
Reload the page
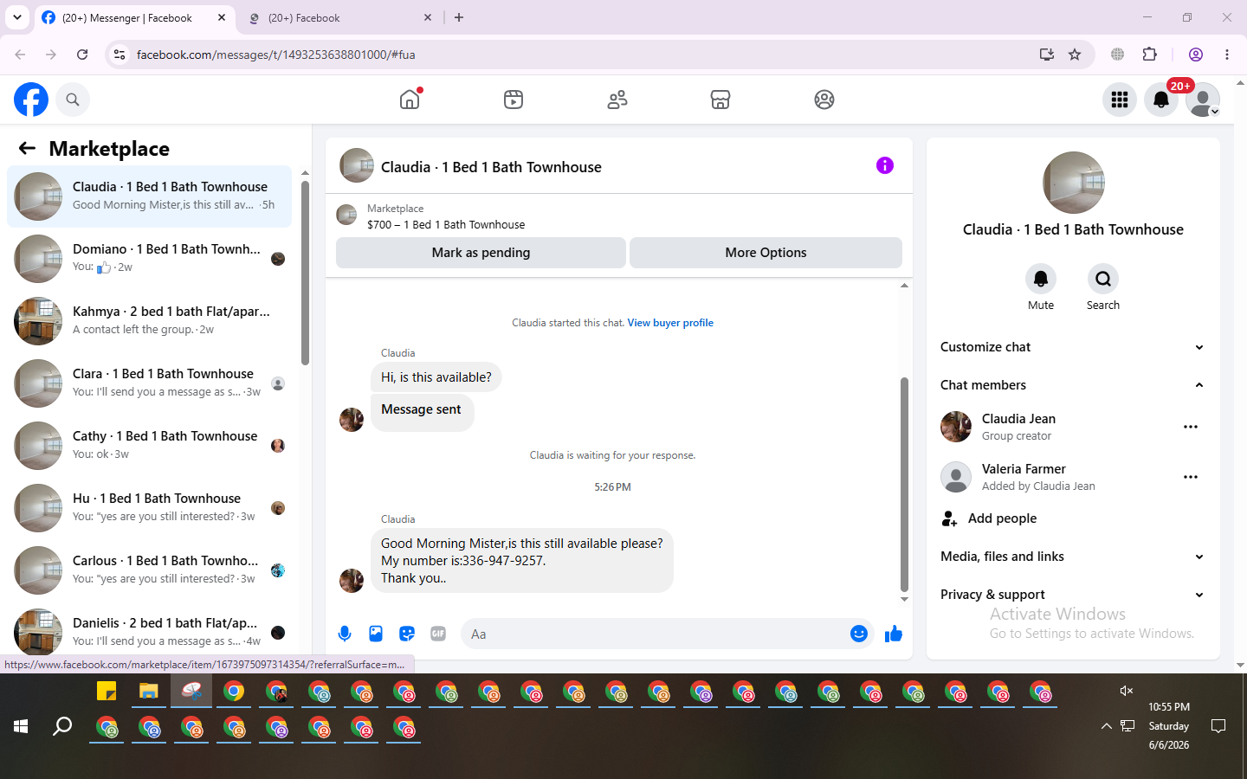pyautogui.click(x=82, y=55)
